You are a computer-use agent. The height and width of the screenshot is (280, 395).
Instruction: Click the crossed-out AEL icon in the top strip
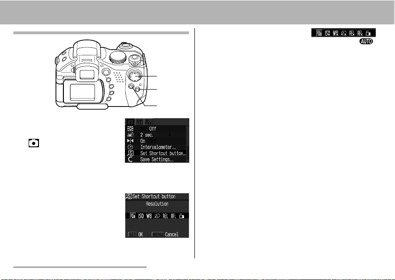352,33
